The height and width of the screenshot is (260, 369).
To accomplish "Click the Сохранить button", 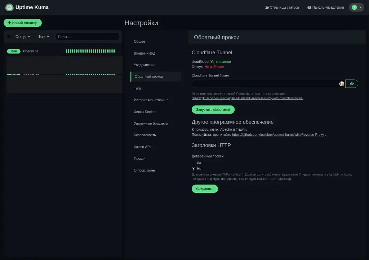I will pos(205,189).
